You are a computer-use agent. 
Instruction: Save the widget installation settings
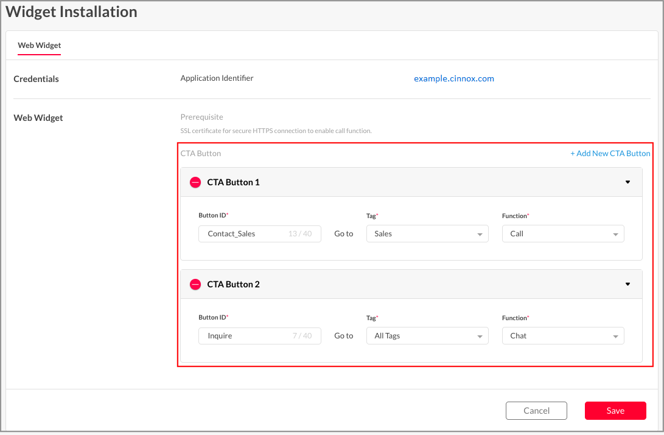click(615, 411)
